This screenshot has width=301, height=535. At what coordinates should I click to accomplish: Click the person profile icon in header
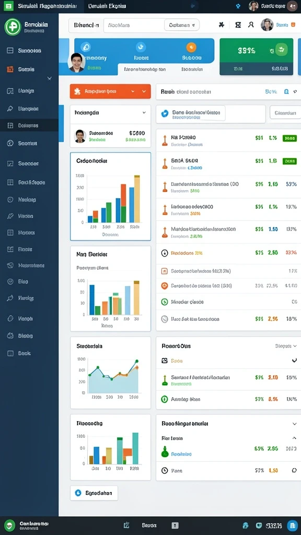tap(251, 25)
